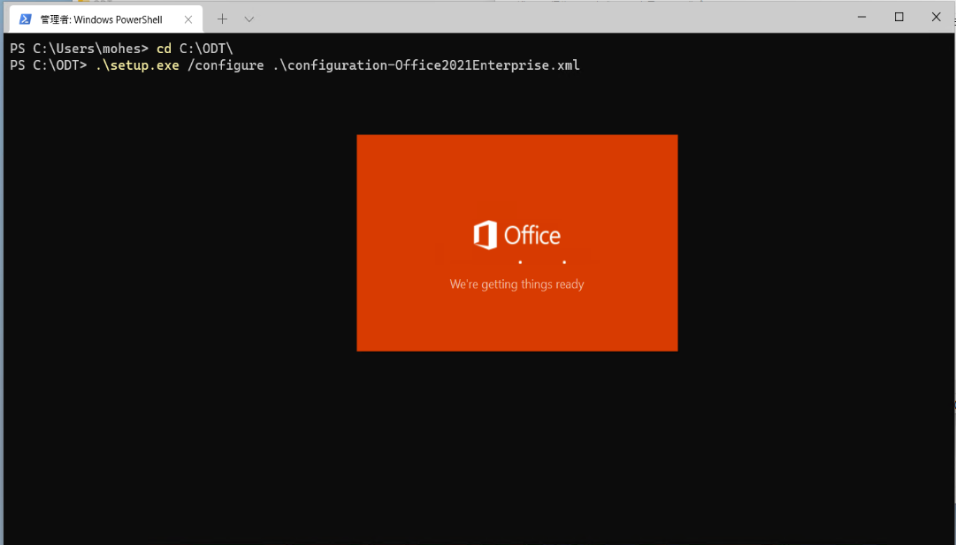The image size is (956, 545).
Task: Click the setup.exe configure command line
Action: tap(295, 65)
